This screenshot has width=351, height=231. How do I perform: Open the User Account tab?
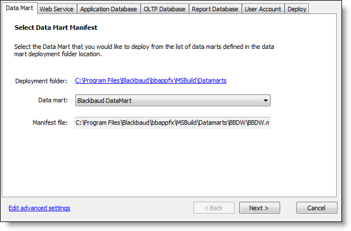pyautogui.click(x=263, y=9)
